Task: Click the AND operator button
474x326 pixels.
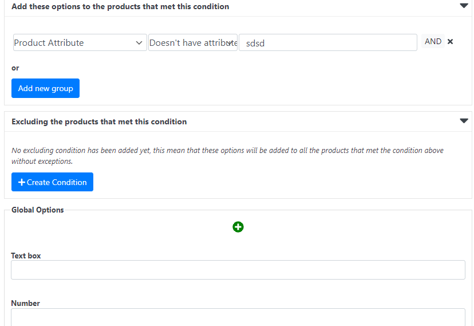Action: [433, 41]
